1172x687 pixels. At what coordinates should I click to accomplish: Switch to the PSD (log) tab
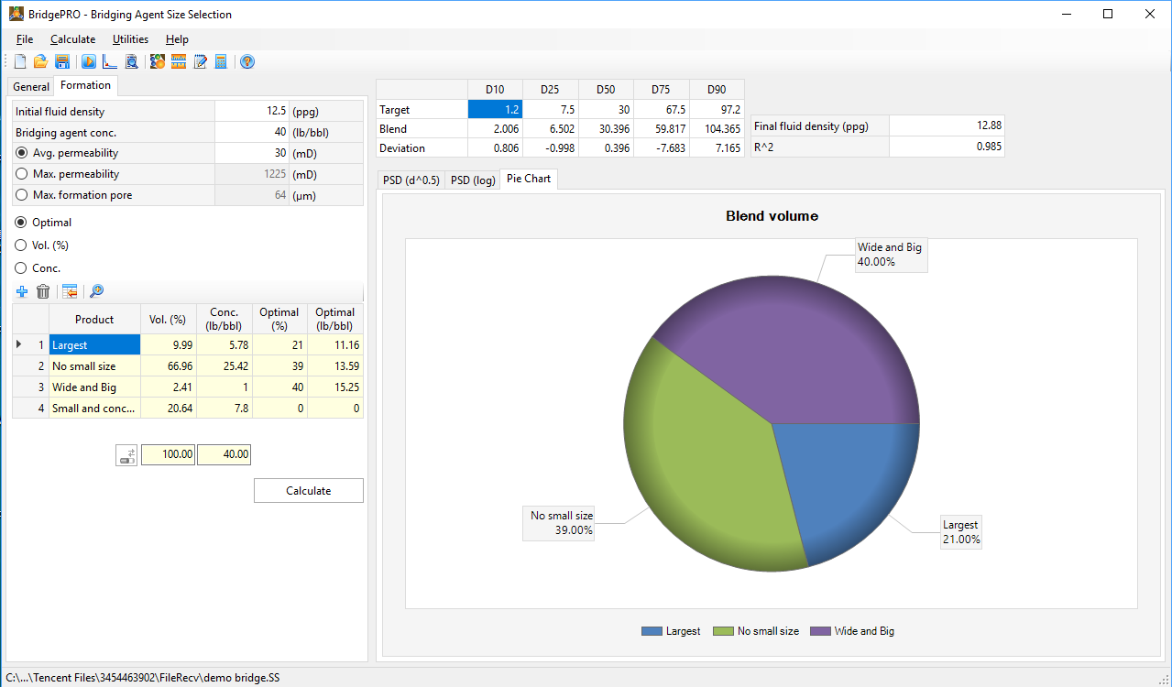click(x=473, y=180)
